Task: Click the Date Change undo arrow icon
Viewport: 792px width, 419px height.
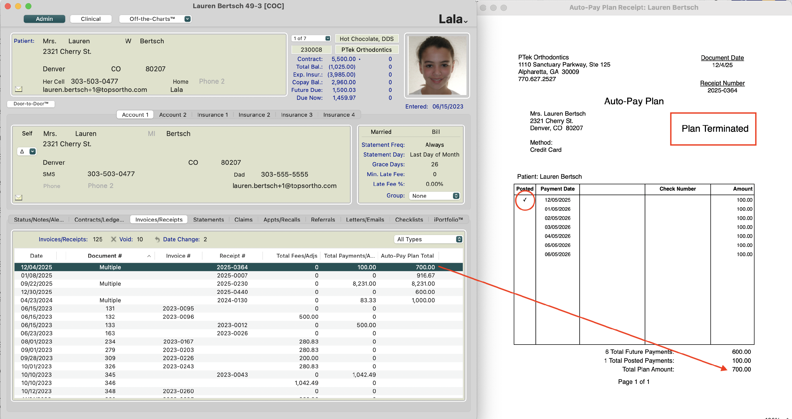Action: coord(157,239)
